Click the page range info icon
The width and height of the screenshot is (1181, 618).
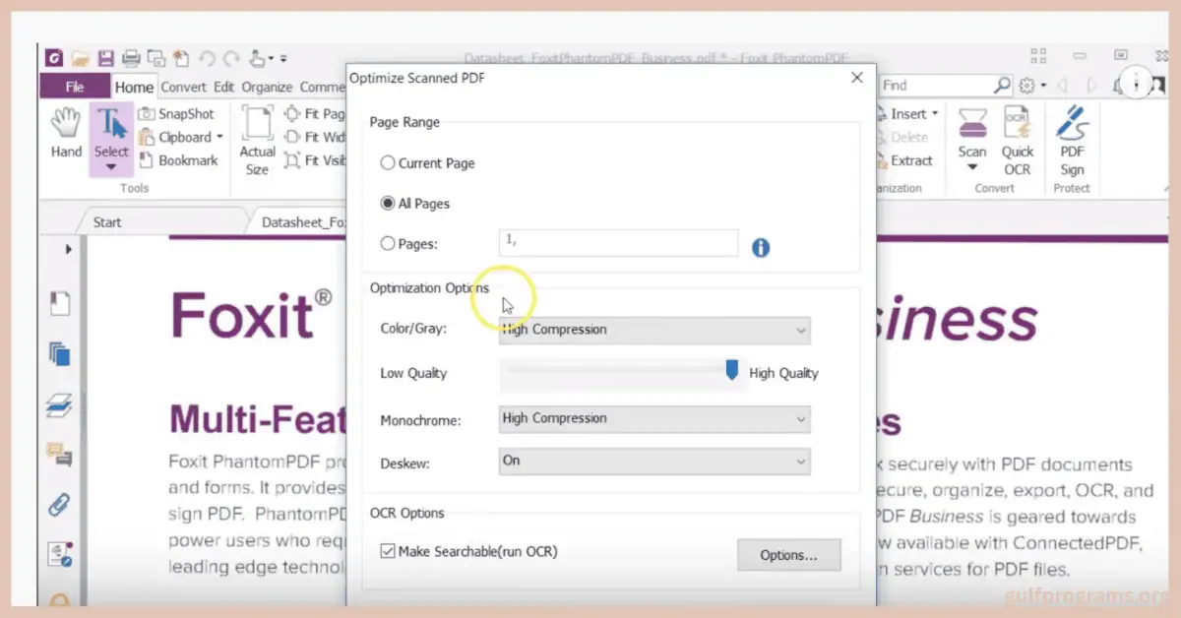click(x=760, y=248)
